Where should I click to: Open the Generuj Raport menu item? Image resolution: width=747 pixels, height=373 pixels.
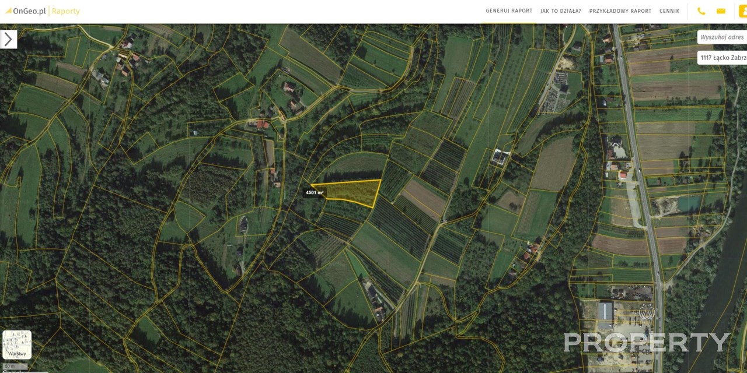click(509, 11)
